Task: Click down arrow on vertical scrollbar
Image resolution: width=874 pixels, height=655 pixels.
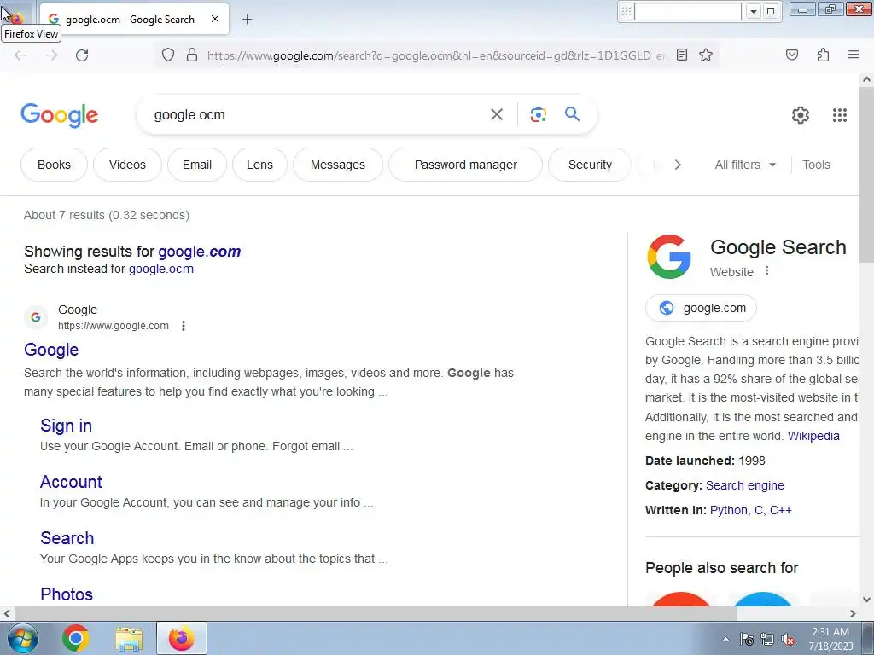Action: click(x=866, y=600)
